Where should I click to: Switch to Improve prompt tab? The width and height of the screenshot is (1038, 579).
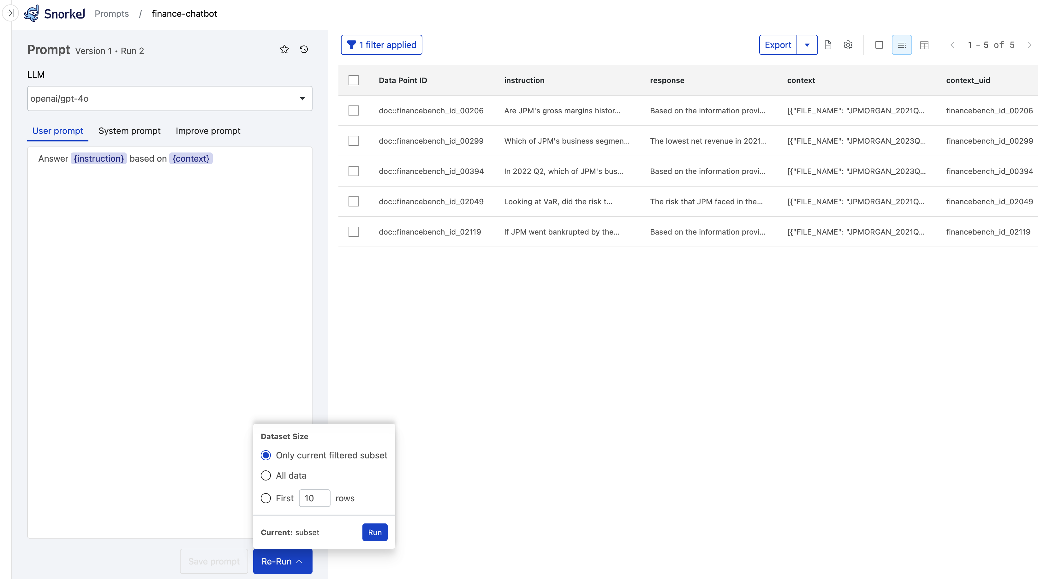[208, 131]
